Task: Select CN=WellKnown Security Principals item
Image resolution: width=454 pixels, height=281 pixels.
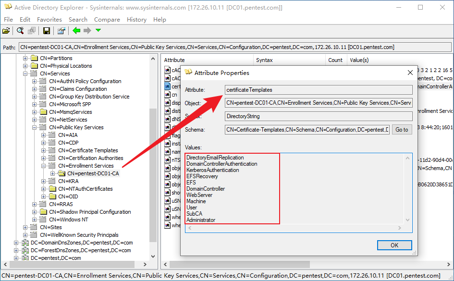Action: click(79, 235)
